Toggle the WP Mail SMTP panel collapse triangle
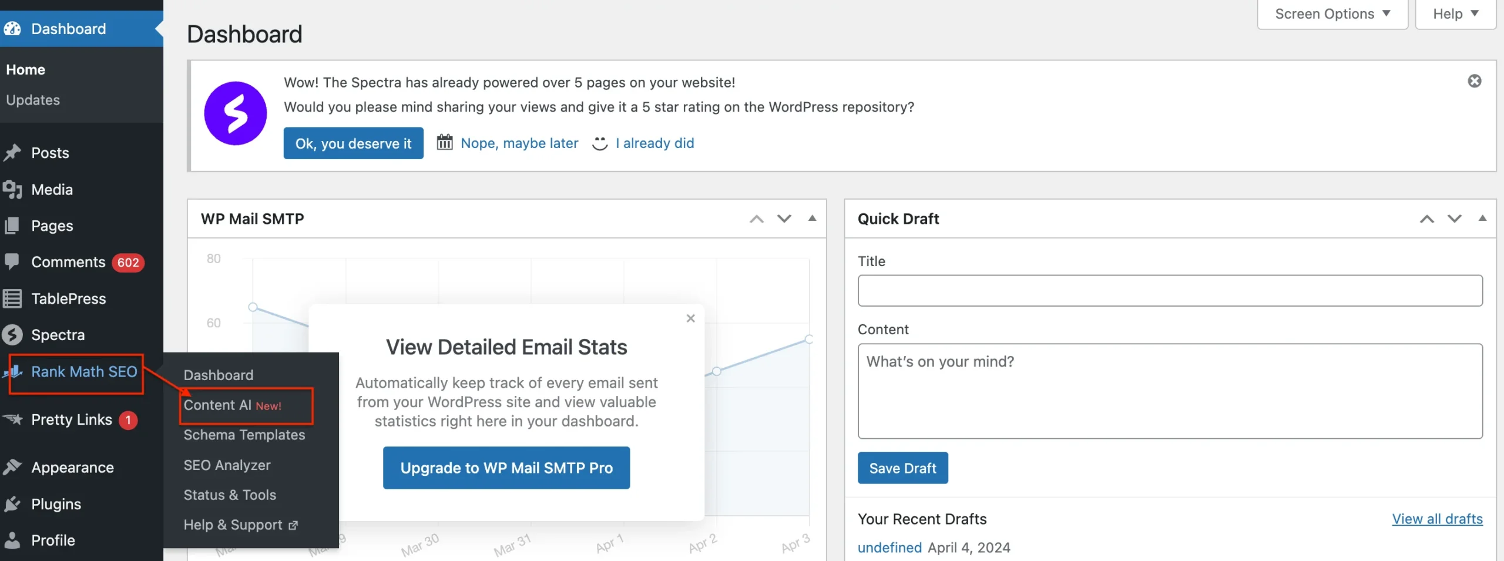 tap(812, 219)
